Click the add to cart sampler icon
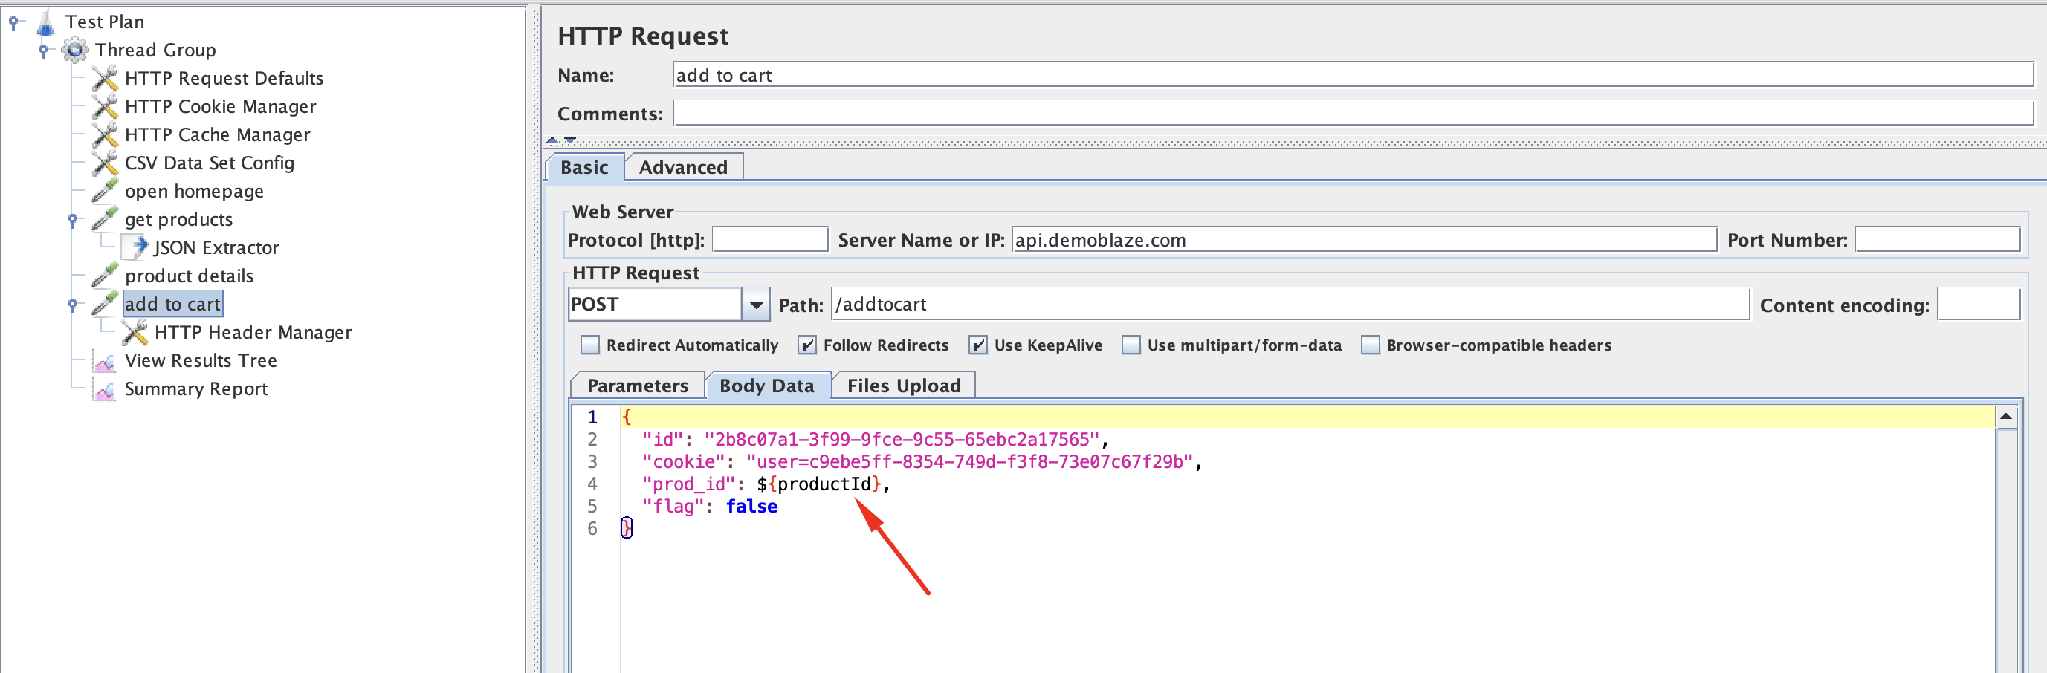Screen dimensions: 2047x673 coord(104,304)
